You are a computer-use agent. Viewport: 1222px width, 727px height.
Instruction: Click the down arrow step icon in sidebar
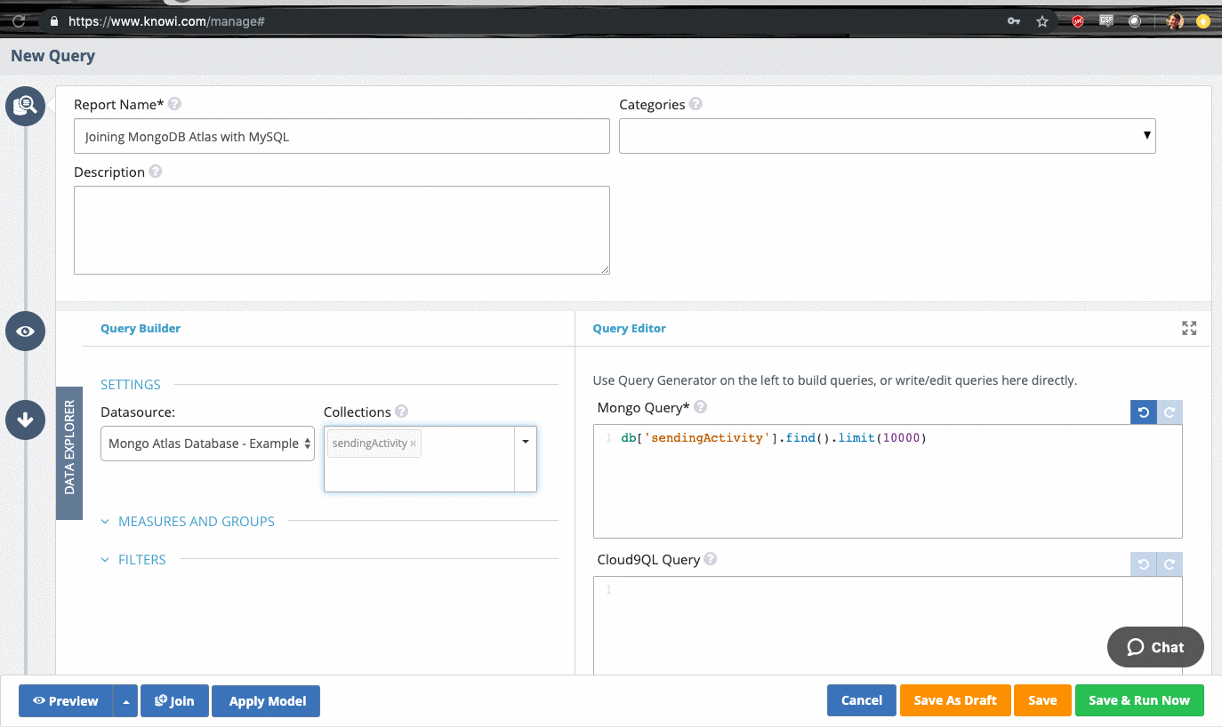pyautogui.click(x=25, y=419)
